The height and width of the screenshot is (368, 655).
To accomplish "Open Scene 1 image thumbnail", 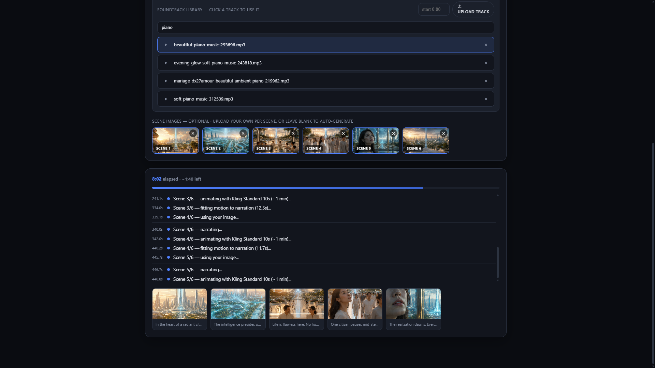I will pyautogui.click(x=175, y=140).
